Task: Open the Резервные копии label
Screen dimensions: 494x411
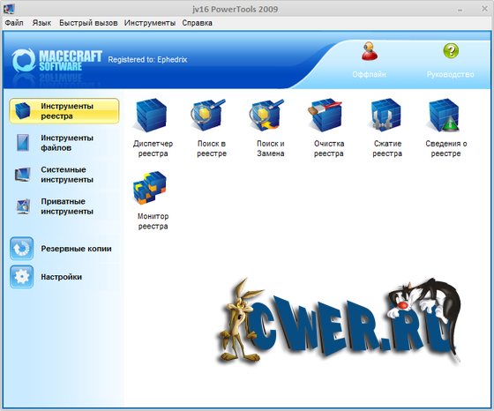Action: pos(76,249)
